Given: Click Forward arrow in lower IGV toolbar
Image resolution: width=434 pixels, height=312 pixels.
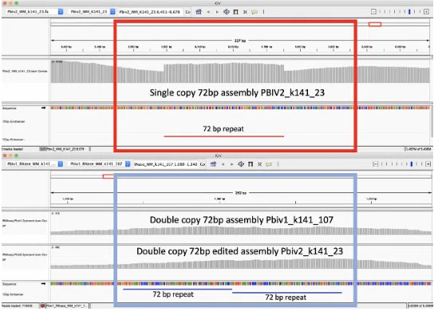Looking at the screenshot, I should click(x=232, y=164).
